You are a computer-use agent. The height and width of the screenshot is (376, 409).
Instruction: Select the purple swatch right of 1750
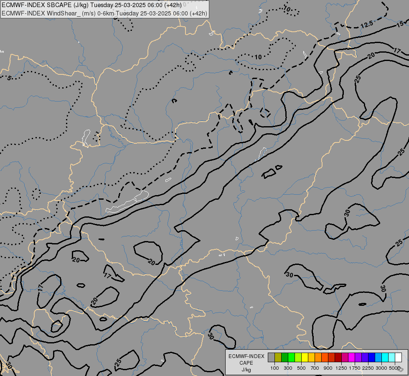coord(358,357)
